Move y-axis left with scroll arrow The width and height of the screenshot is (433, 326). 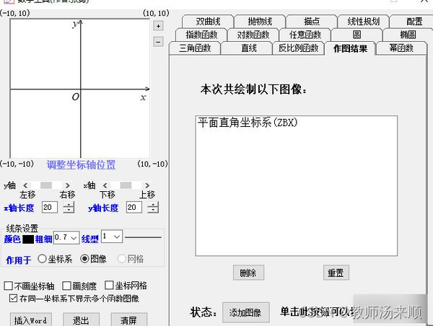click(x=25, y=185)
